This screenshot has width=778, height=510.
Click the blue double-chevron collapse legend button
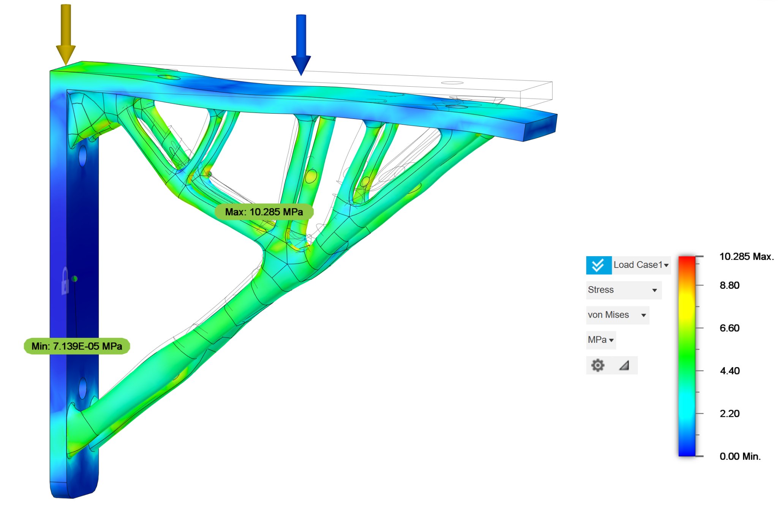point(598,265)
